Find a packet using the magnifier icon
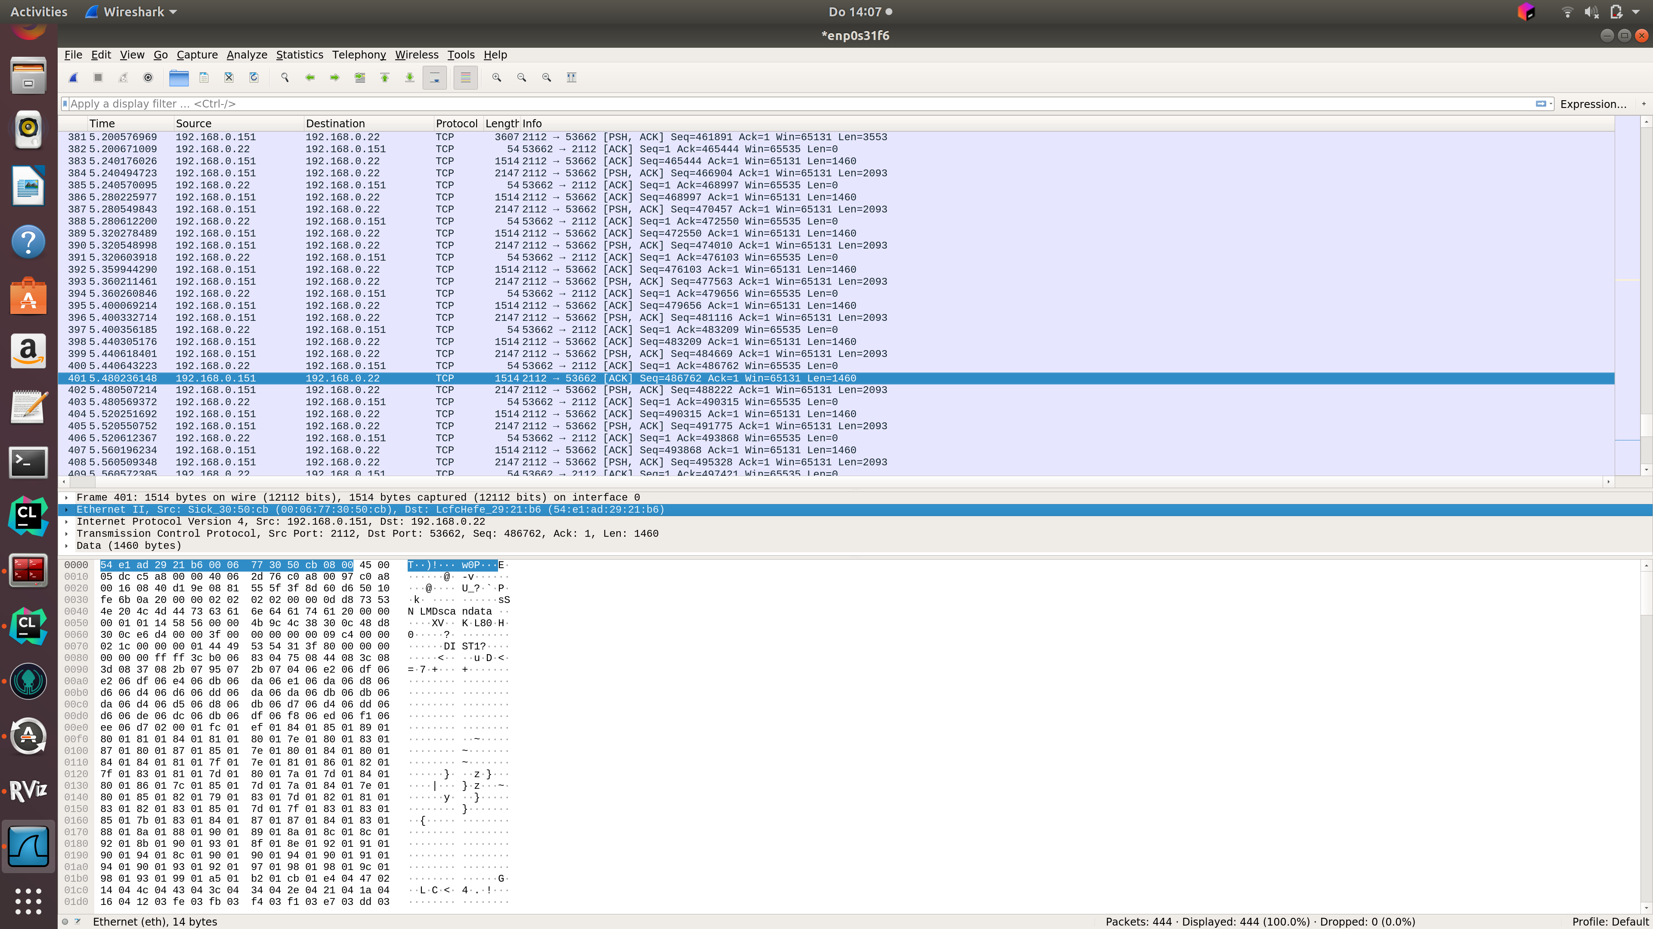 coord(284,77)
